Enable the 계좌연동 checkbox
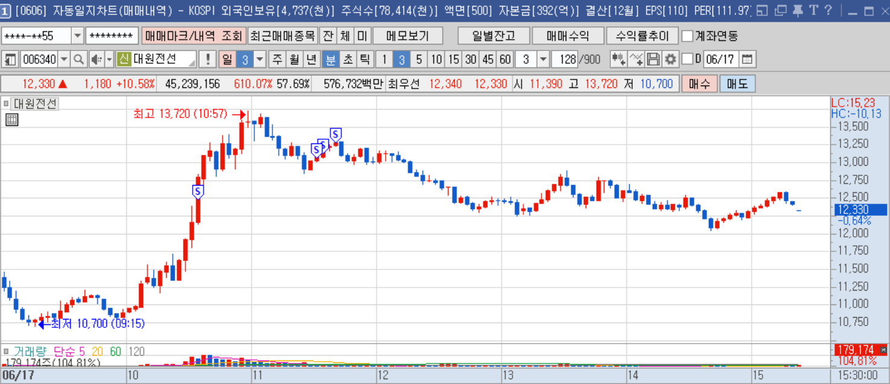 click(687, 36)
